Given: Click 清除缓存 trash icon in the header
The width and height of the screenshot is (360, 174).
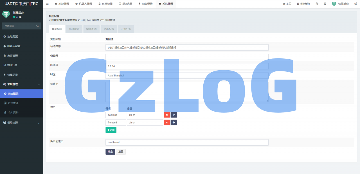Looking at the screenshot, I should coord(298,4).
